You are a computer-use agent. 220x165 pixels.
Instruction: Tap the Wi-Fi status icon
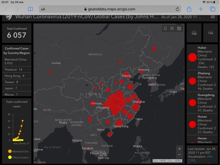click(204, 2)
